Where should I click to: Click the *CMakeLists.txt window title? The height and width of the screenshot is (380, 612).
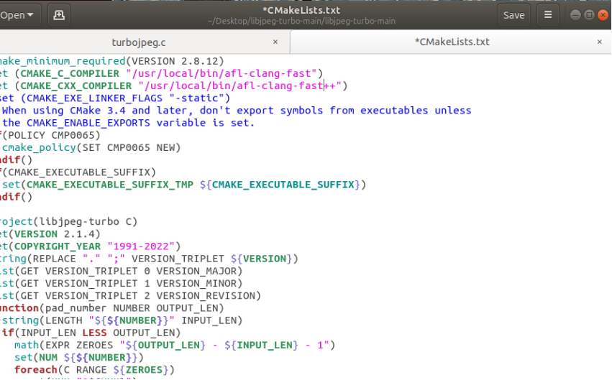(x=301, y=10)
